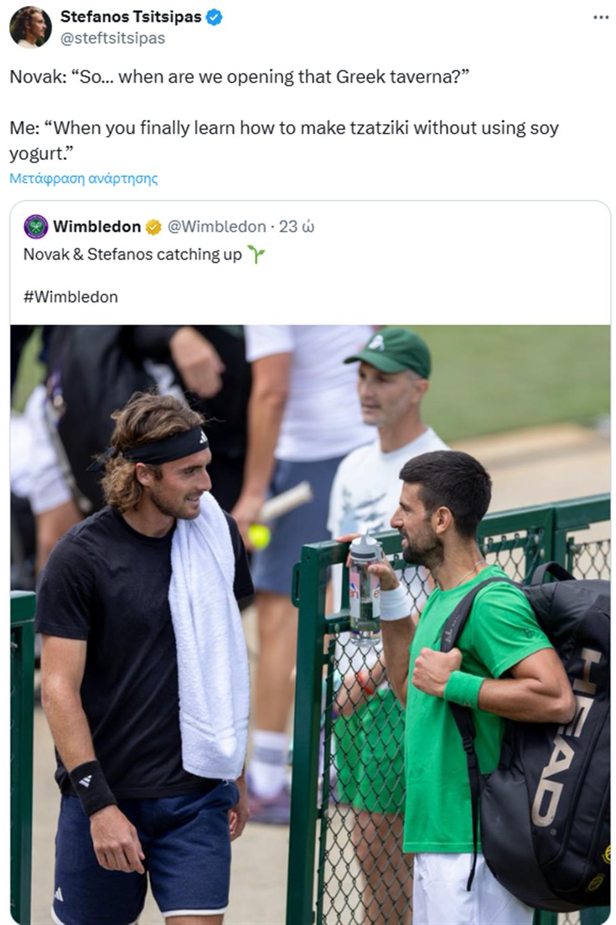616x925 pixels.
Task: Click the white towel in the photo
Action: [x=207, y=648]
